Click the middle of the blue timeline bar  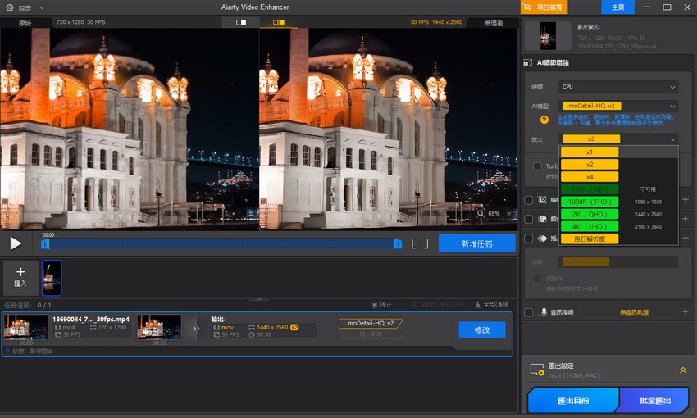tap(221, 244)
